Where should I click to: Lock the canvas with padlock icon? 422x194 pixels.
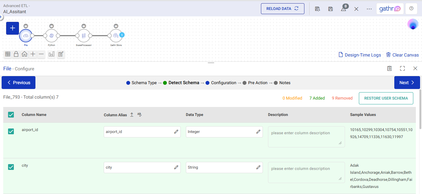tap(16, 54)
